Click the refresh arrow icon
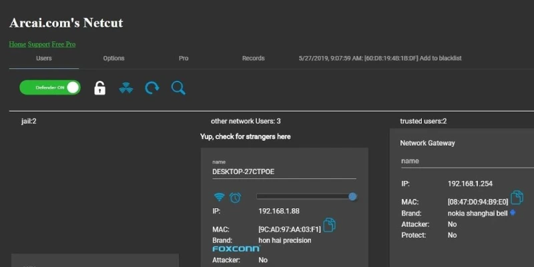Viewport: 534px width, 267px height. pos(152,87)
